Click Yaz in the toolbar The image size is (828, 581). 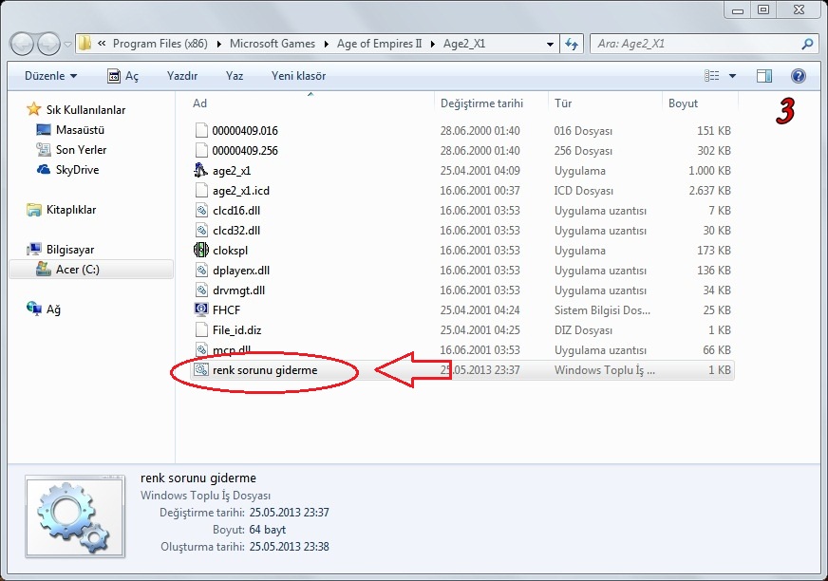pyautogui.click(x=235, y=76)
